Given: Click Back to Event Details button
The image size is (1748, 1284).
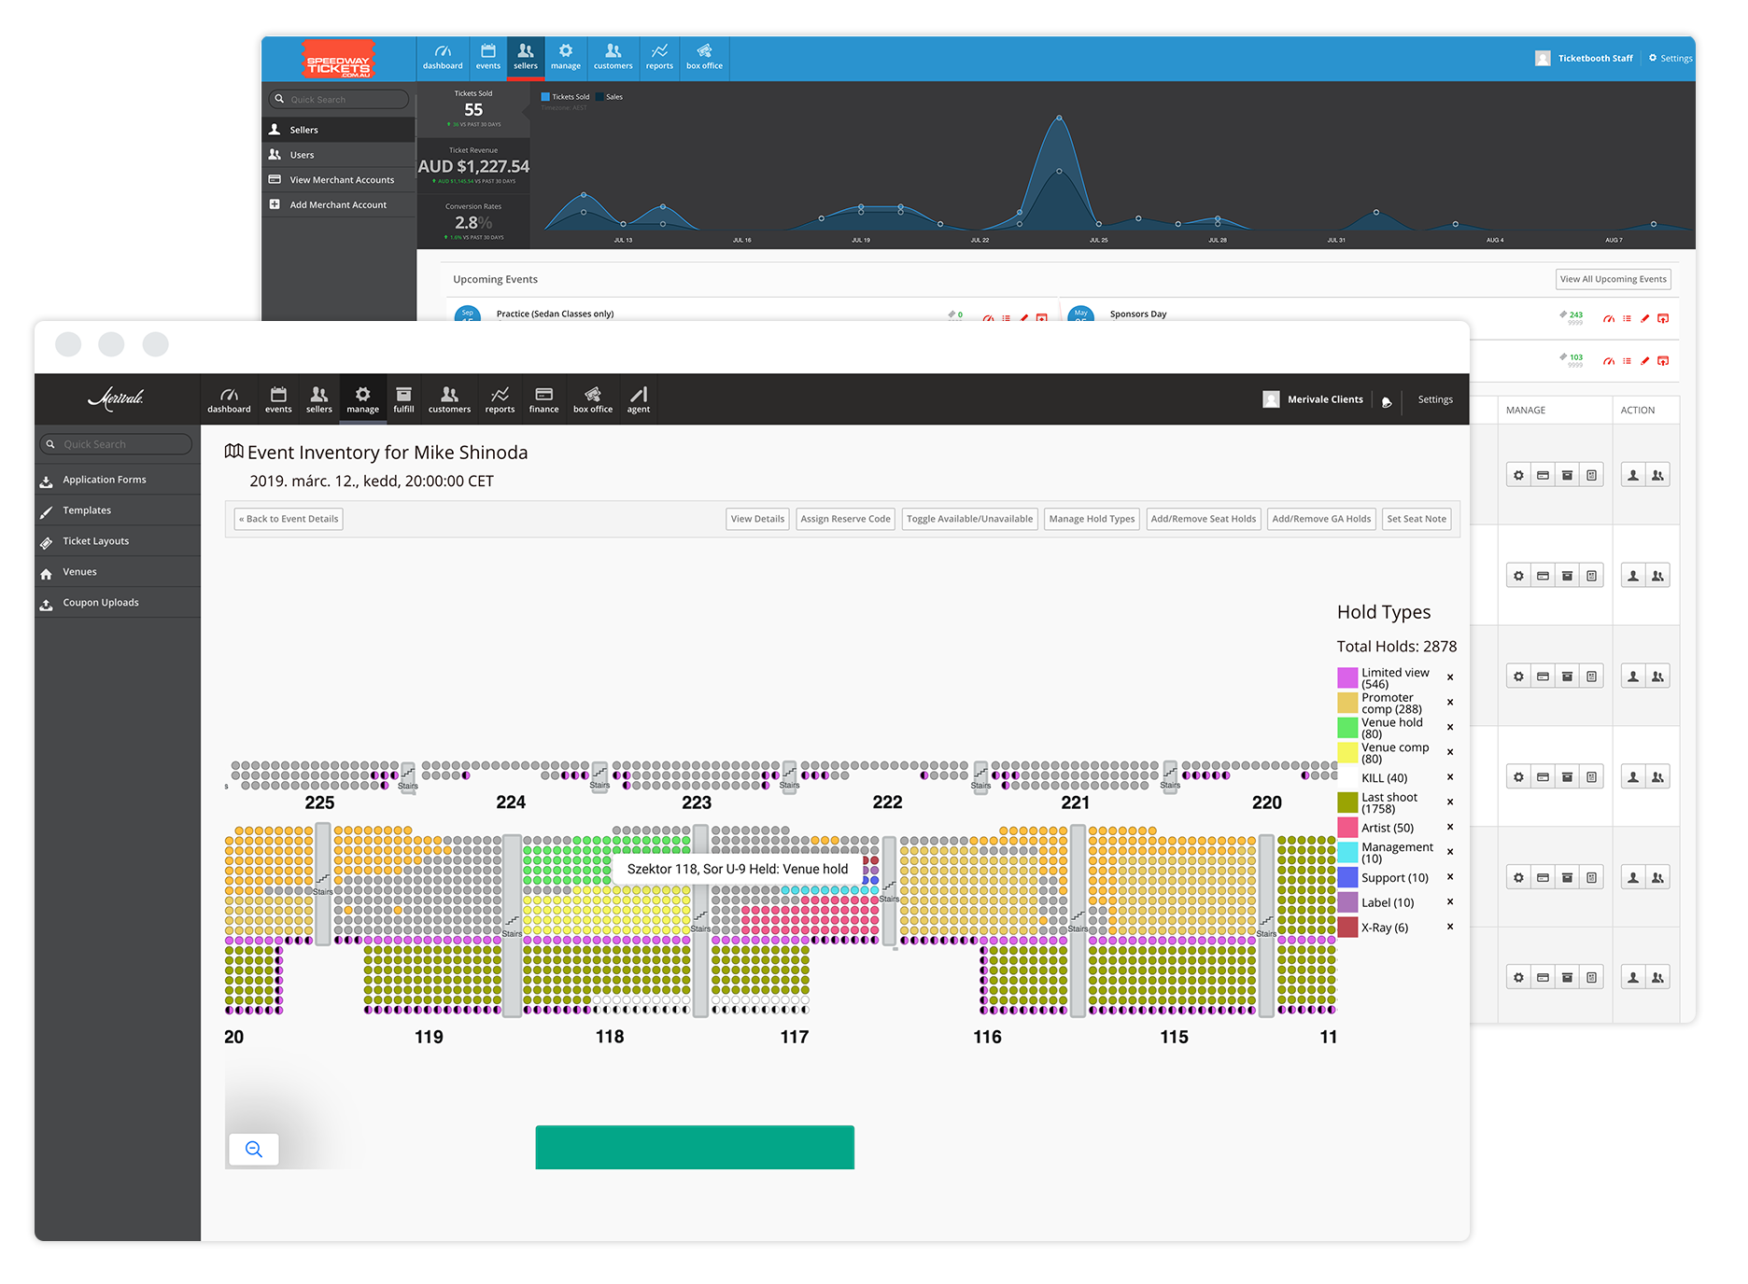Looking at the screenshot, I should [x=289, y=519].
